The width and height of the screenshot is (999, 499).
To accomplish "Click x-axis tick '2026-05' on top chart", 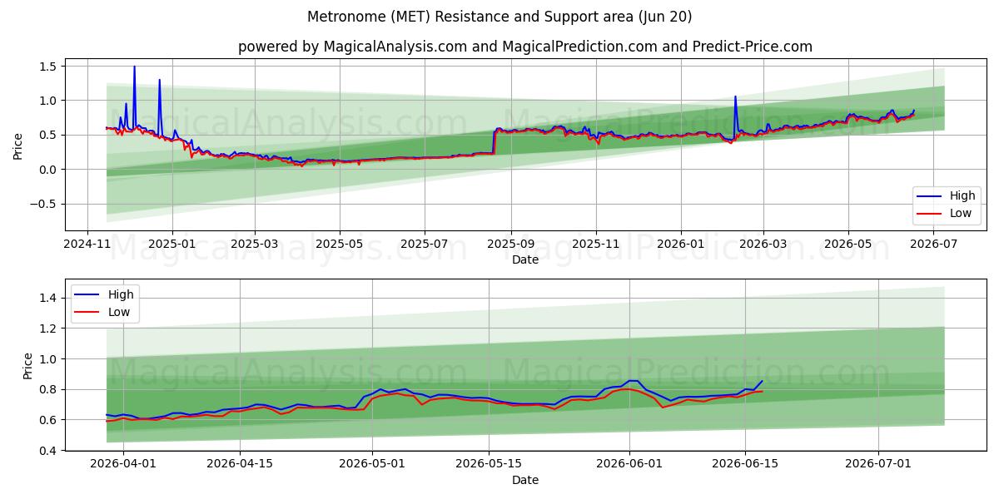I will click(x=848, y=244).
